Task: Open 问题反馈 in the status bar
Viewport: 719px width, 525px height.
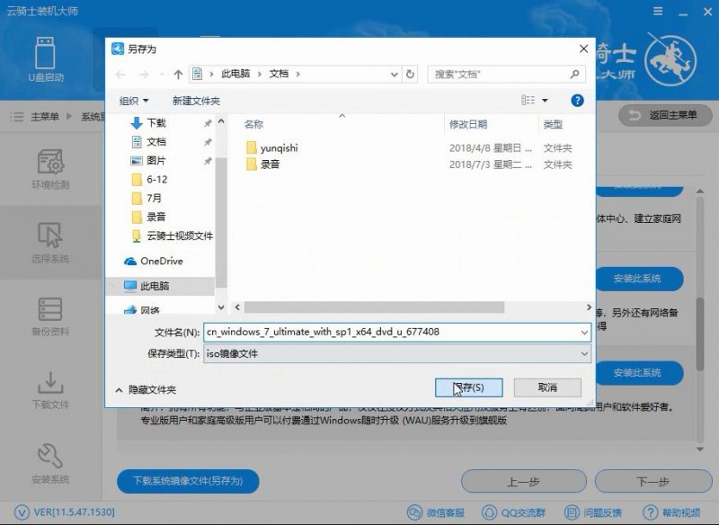Action: tap(593, 512)
